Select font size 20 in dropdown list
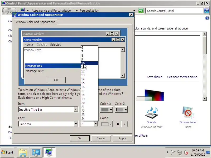This screenshot has height=158, width=211. coord(89,103)
